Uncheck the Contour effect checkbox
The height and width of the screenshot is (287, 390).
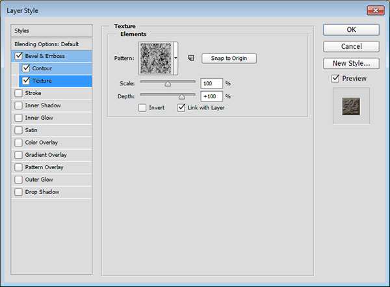(26, 68)
